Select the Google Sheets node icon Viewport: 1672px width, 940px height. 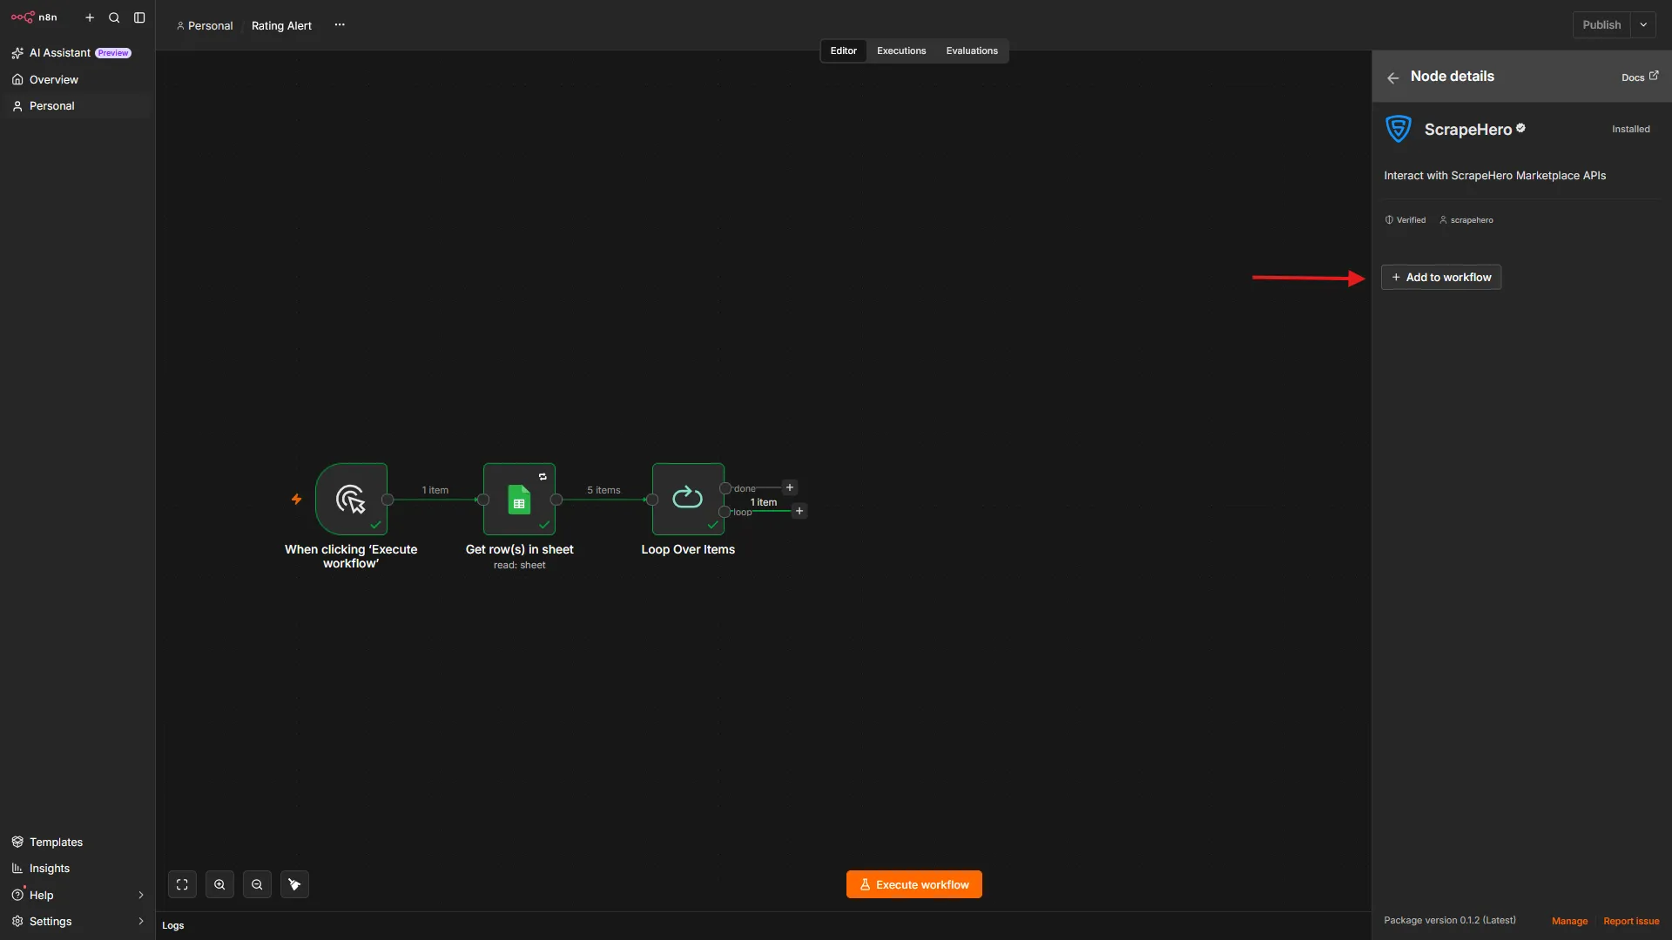tap(519, 499)
